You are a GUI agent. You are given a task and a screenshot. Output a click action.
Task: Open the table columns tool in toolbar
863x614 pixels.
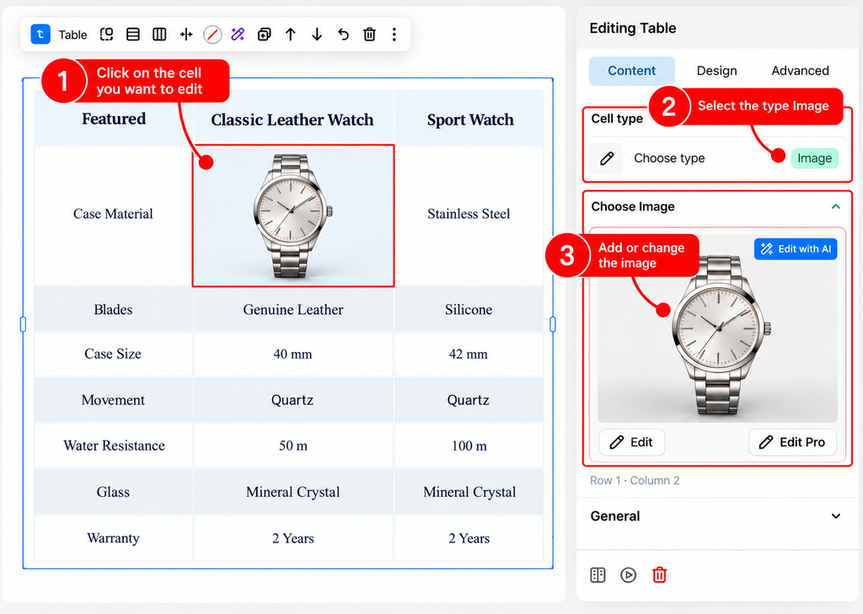point(159,35)
